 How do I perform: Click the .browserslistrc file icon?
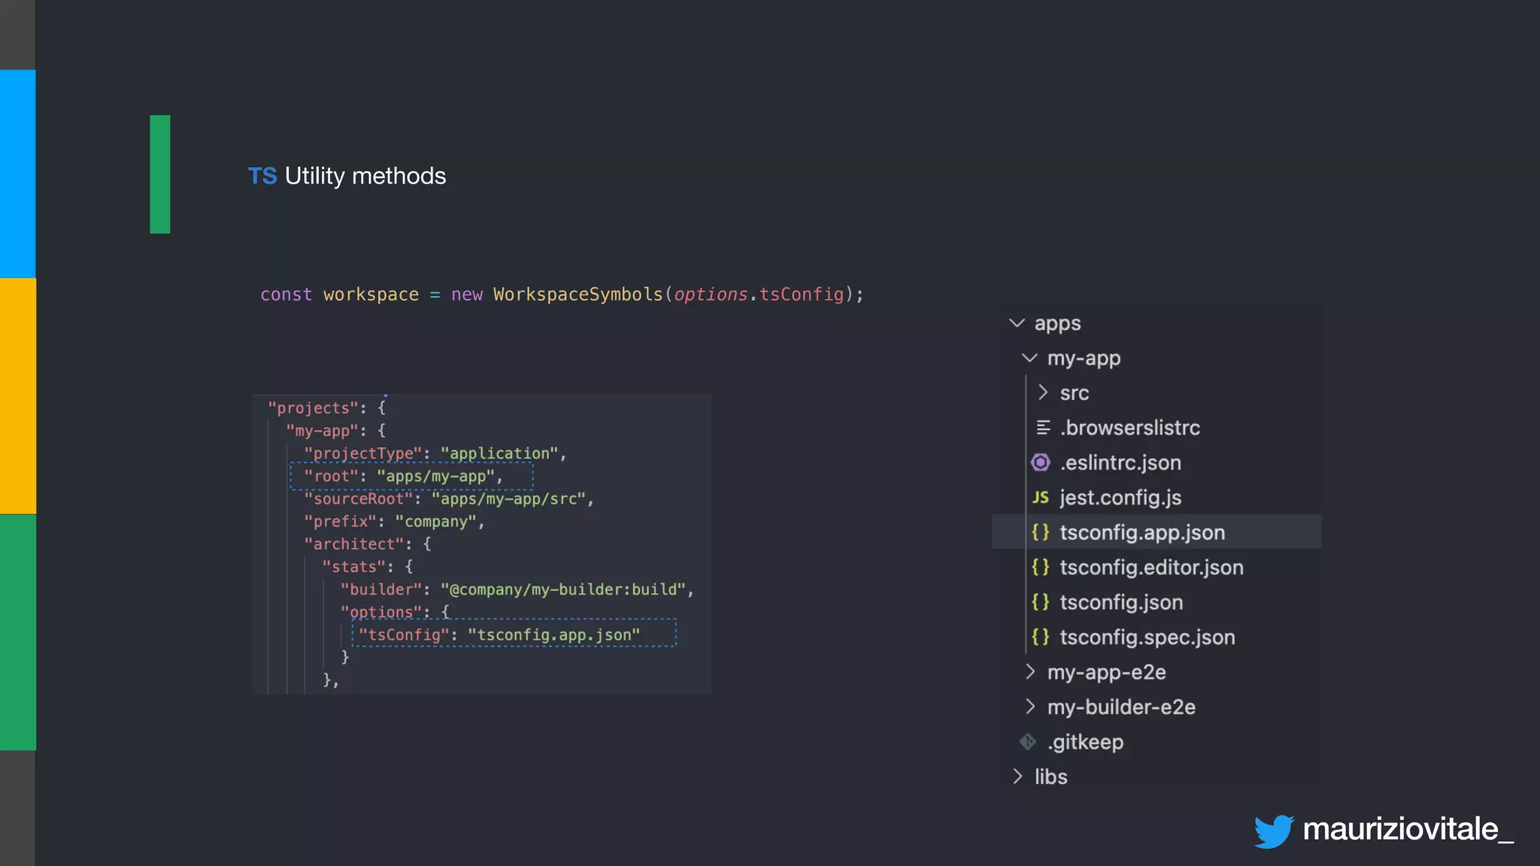(1042, 428)
